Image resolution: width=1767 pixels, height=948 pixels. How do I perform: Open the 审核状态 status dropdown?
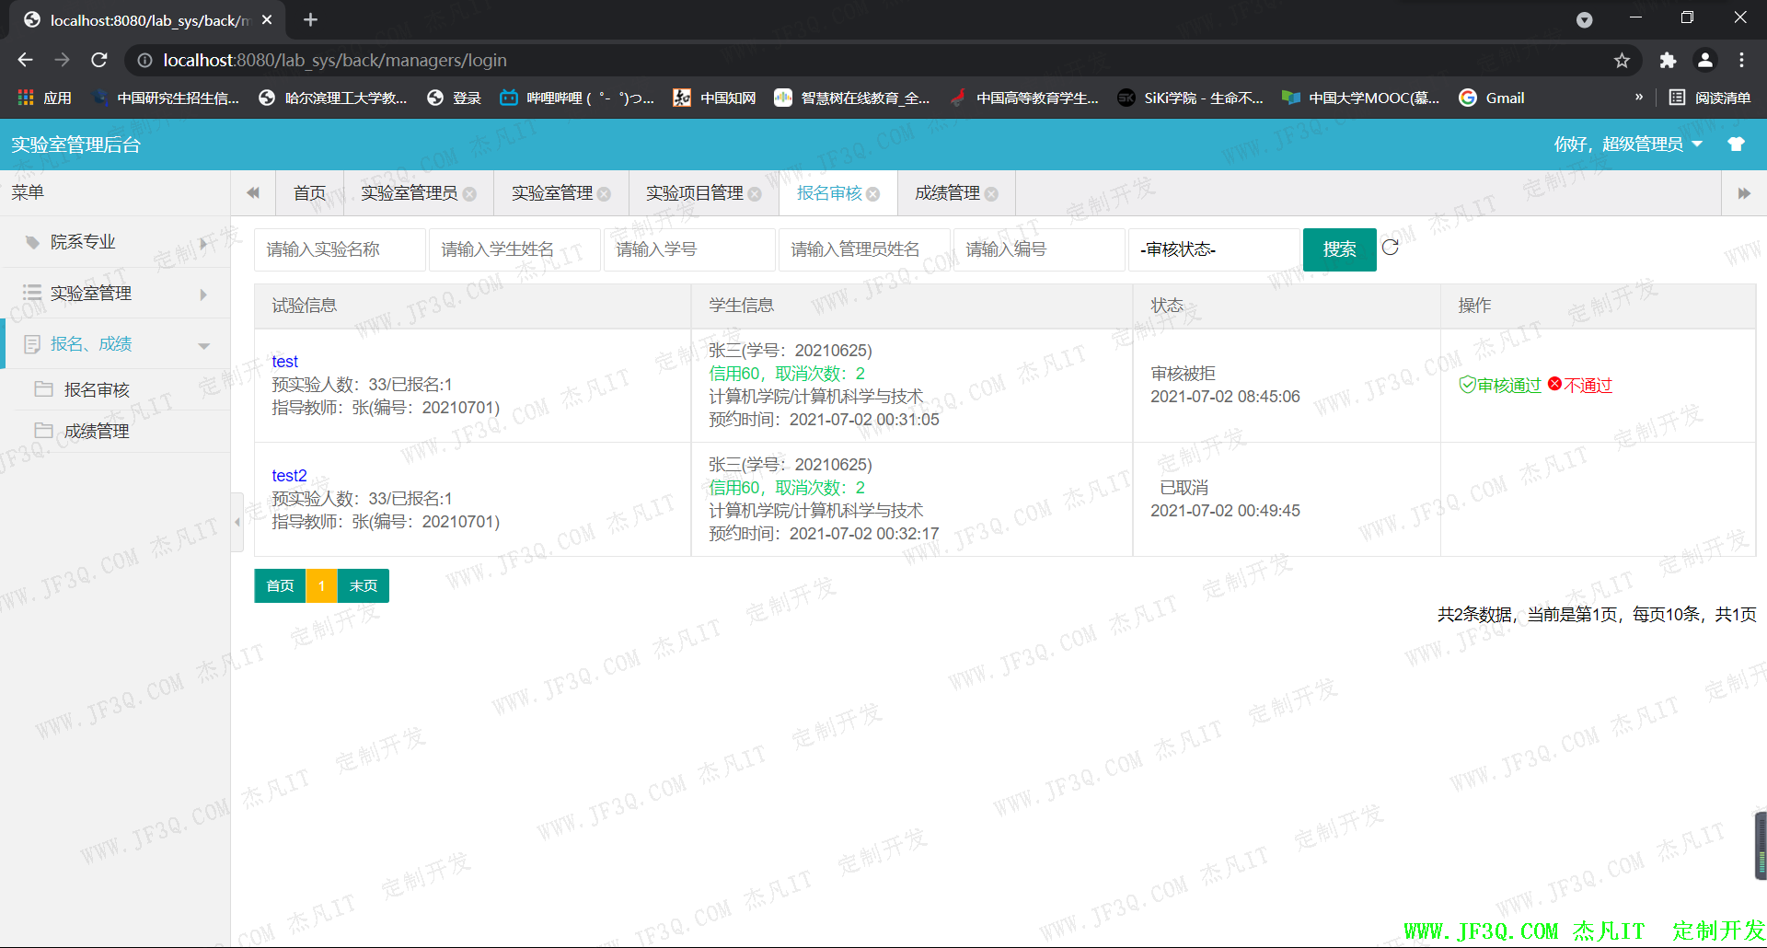(1213, 249)
